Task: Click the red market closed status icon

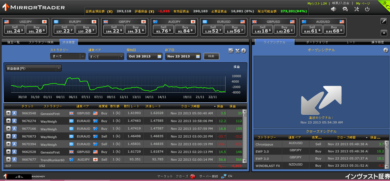Action: pos(192,176)
